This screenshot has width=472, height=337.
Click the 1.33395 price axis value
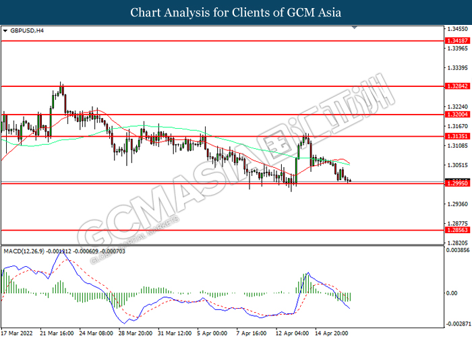[x=458, y=68]
